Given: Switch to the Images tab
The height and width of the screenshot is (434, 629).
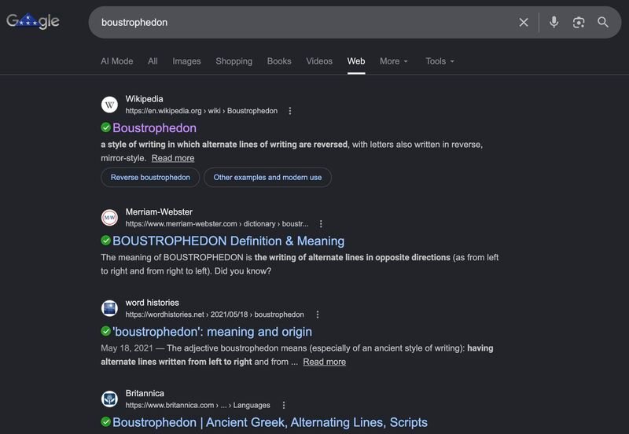Looking at the screenshot, I should pos(186,61).
